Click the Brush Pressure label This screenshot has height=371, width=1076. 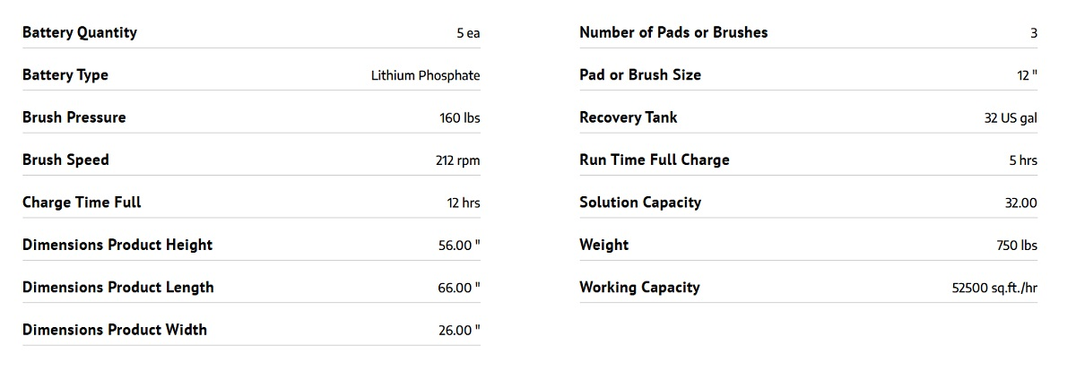[x=74, y=117]
